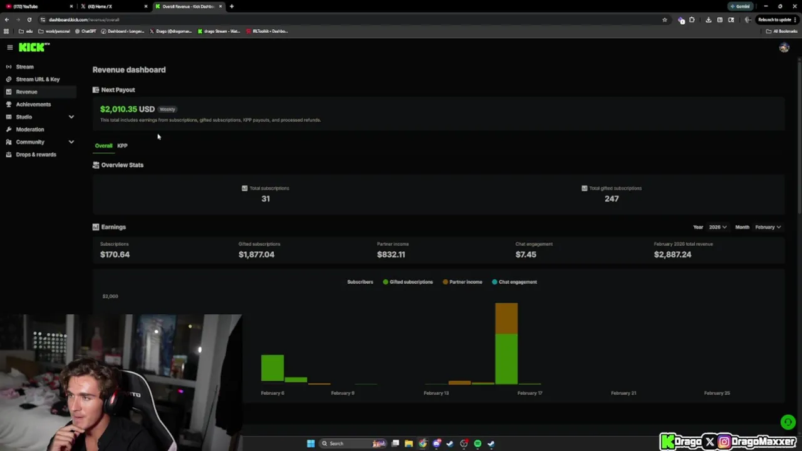Toggle Chat engagement legend item
This screenshot has height=451, width=802.
[x=514, y=282]
